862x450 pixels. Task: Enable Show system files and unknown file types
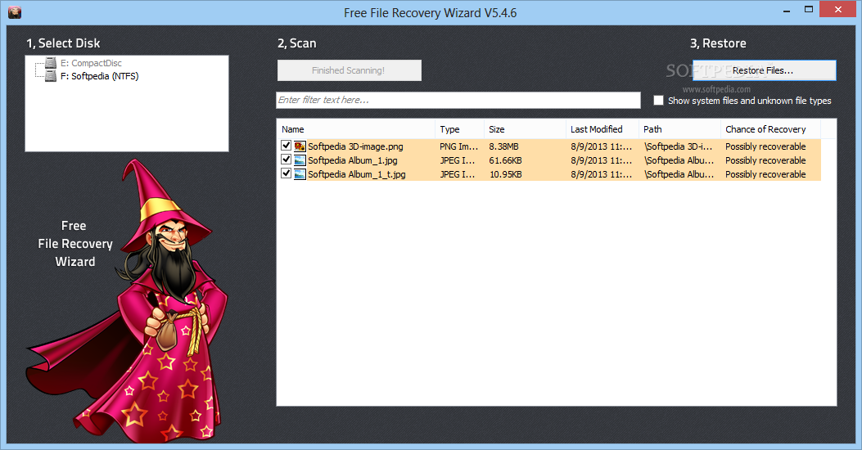click(659, 101)
